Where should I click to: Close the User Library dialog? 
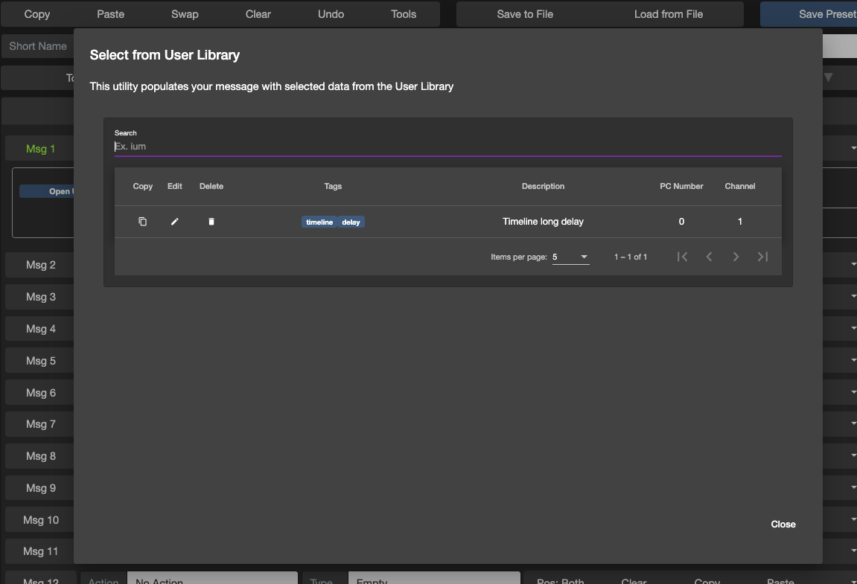click(x=783, y=524)
